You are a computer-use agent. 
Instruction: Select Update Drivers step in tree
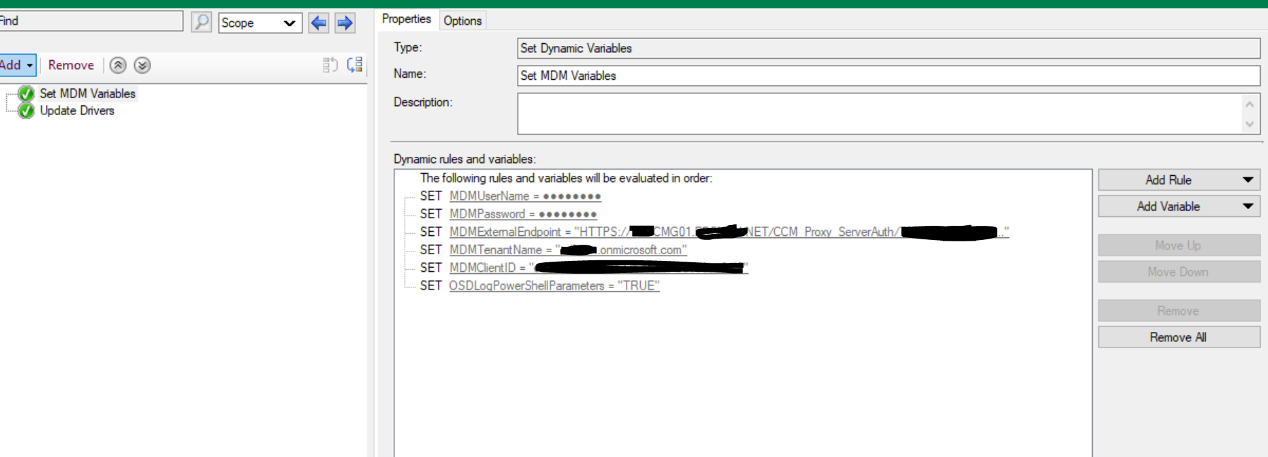pos(77,111)
